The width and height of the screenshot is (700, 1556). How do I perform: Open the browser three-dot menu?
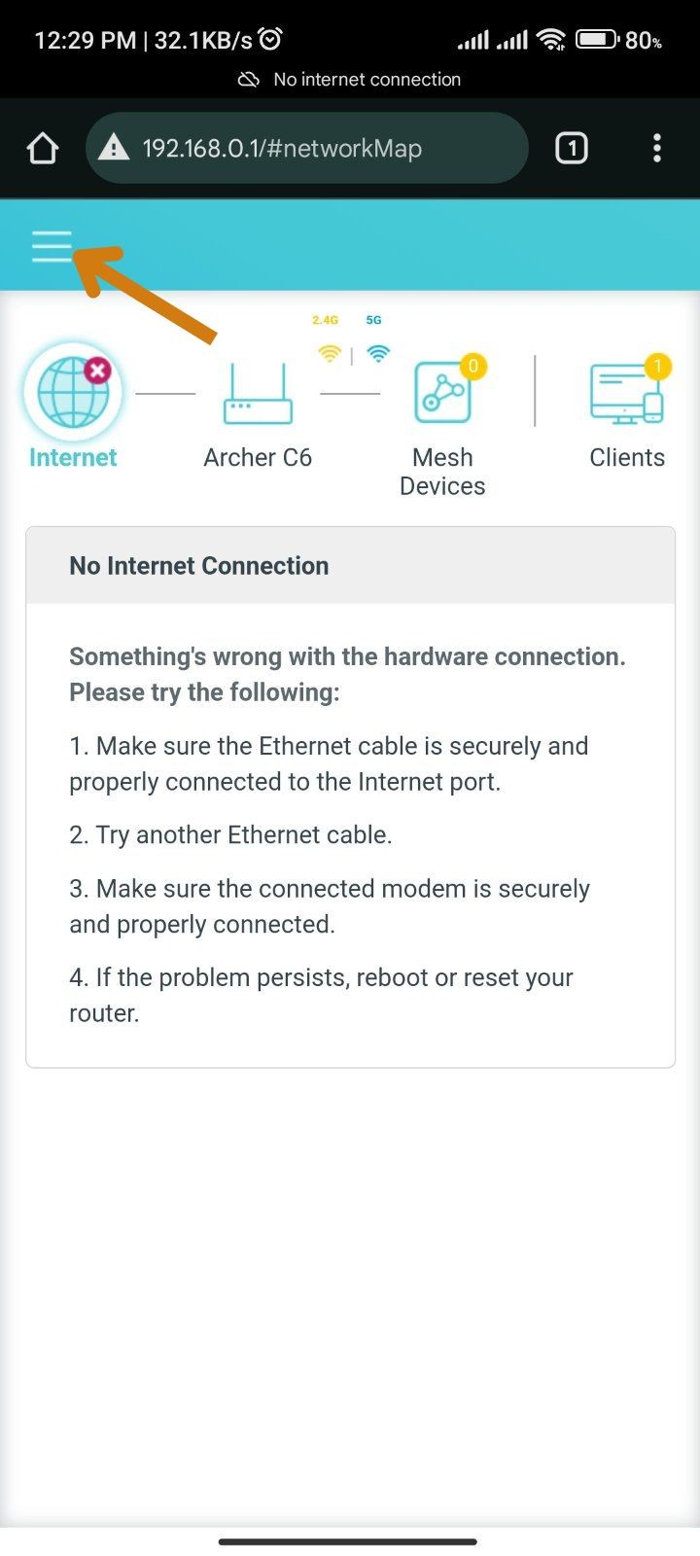click(657, 149)
